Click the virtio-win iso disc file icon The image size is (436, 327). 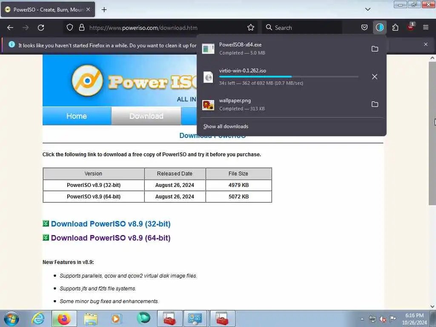point(208,77)
